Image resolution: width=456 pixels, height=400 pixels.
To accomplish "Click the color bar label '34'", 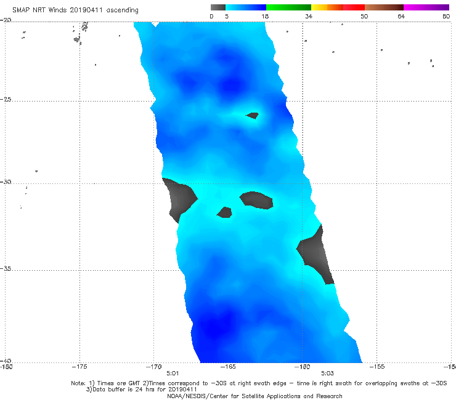I will point(309,16).
